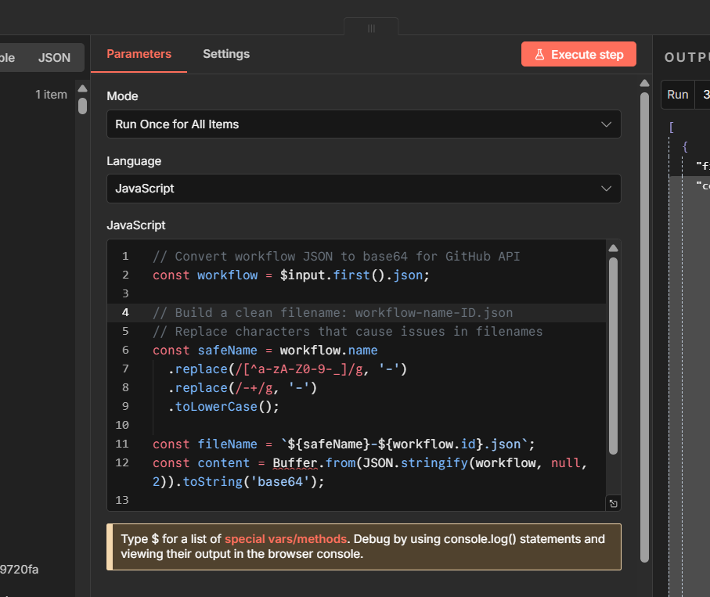
Task: Open the Settings tab
Action: [x=226, y=54]
